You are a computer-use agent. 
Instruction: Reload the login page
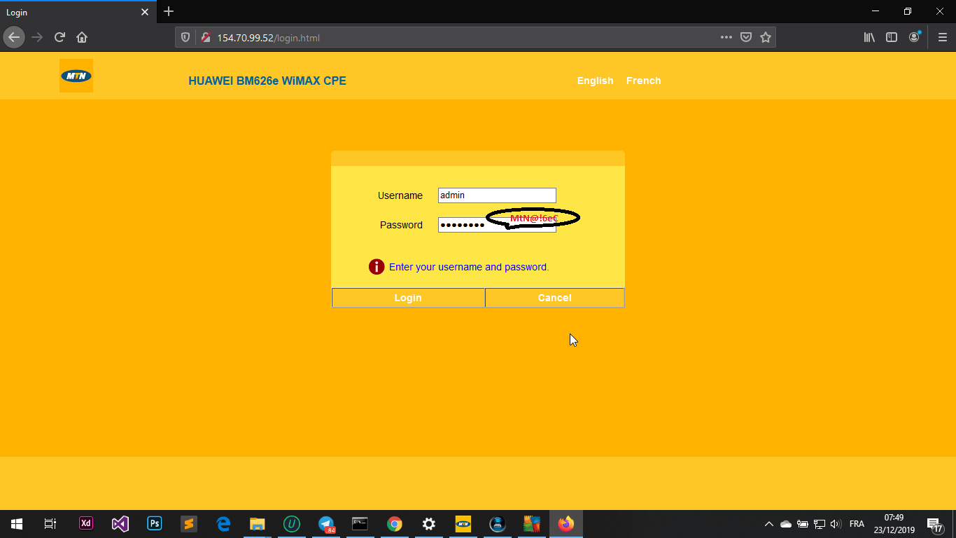pyautogui.click(x=60, y=37)
